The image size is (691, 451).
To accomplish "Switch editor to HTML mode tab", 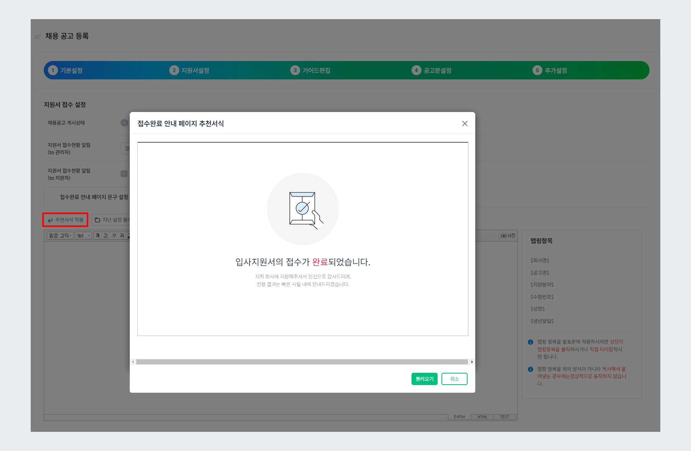I will tap(482, 417).
